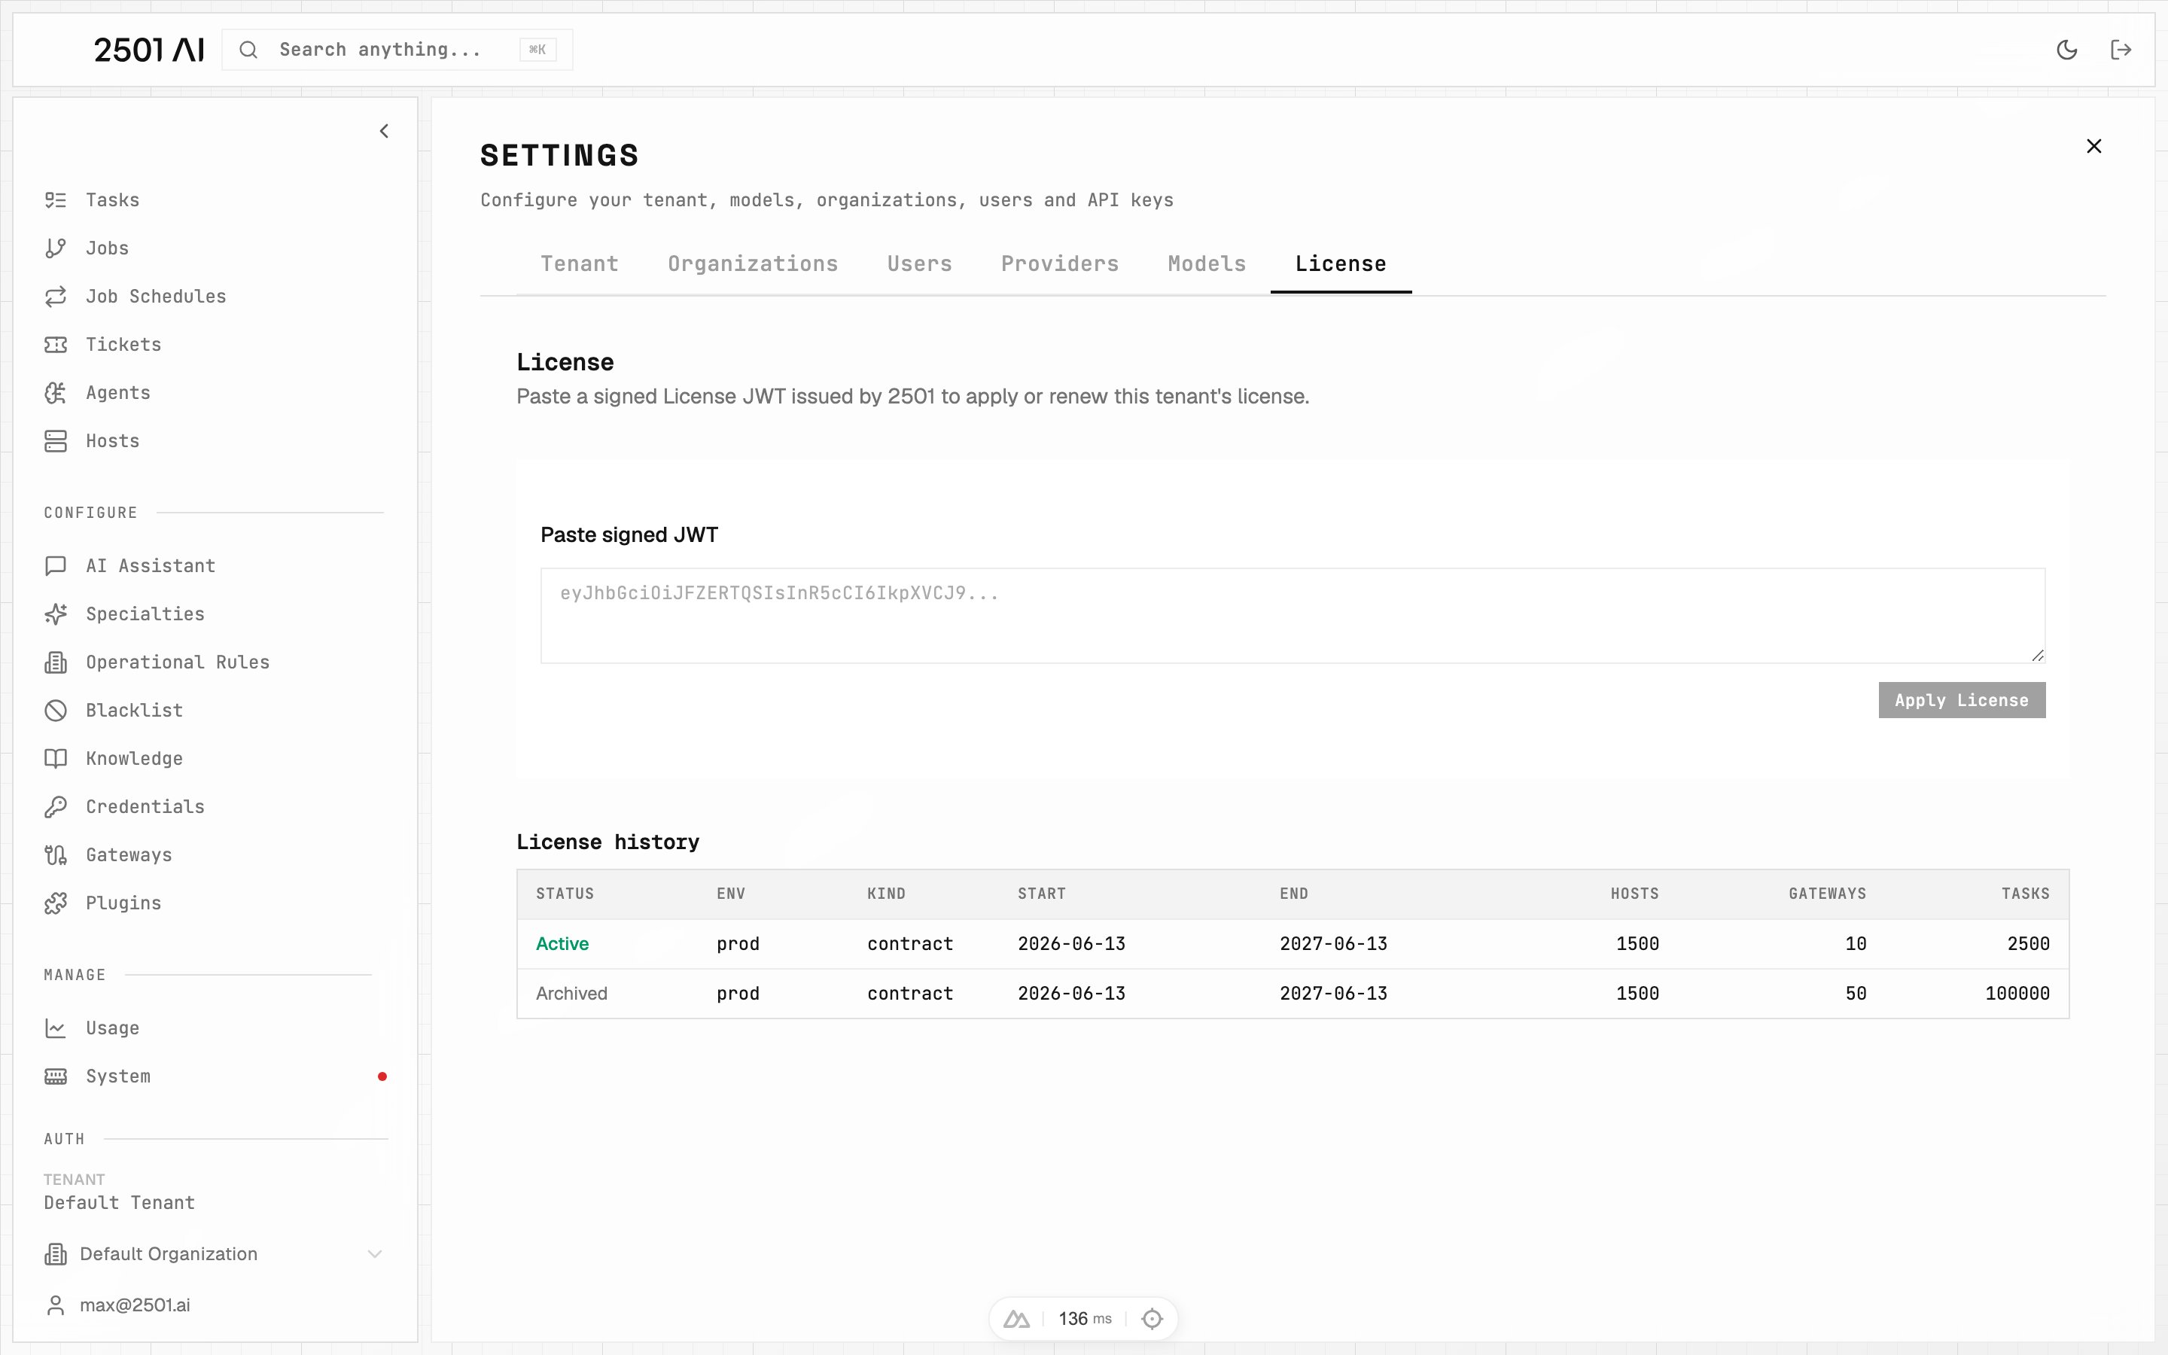Screen dimensions: 2168x1355
Task: Select the License tab
Action: pyautogui.click(x=1340, y=264)
